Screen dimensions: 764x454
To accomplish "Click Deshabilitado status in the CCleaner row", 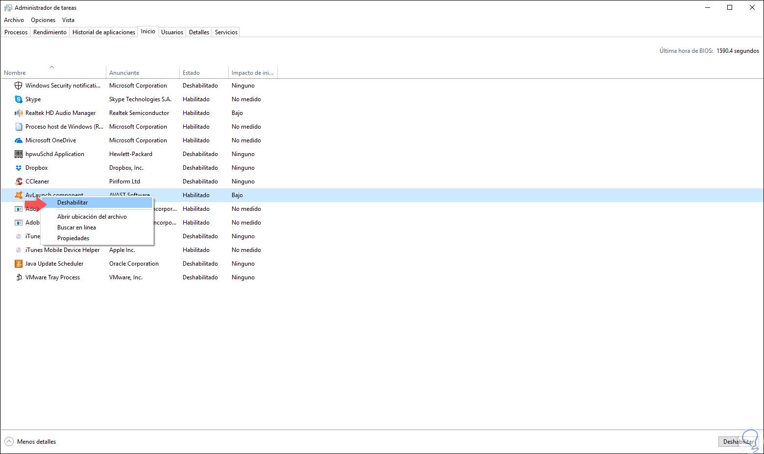I will click(x=200, y=182).
